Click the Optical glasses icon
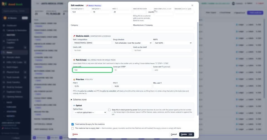This screenshot has height=140, width=267. 74,106
